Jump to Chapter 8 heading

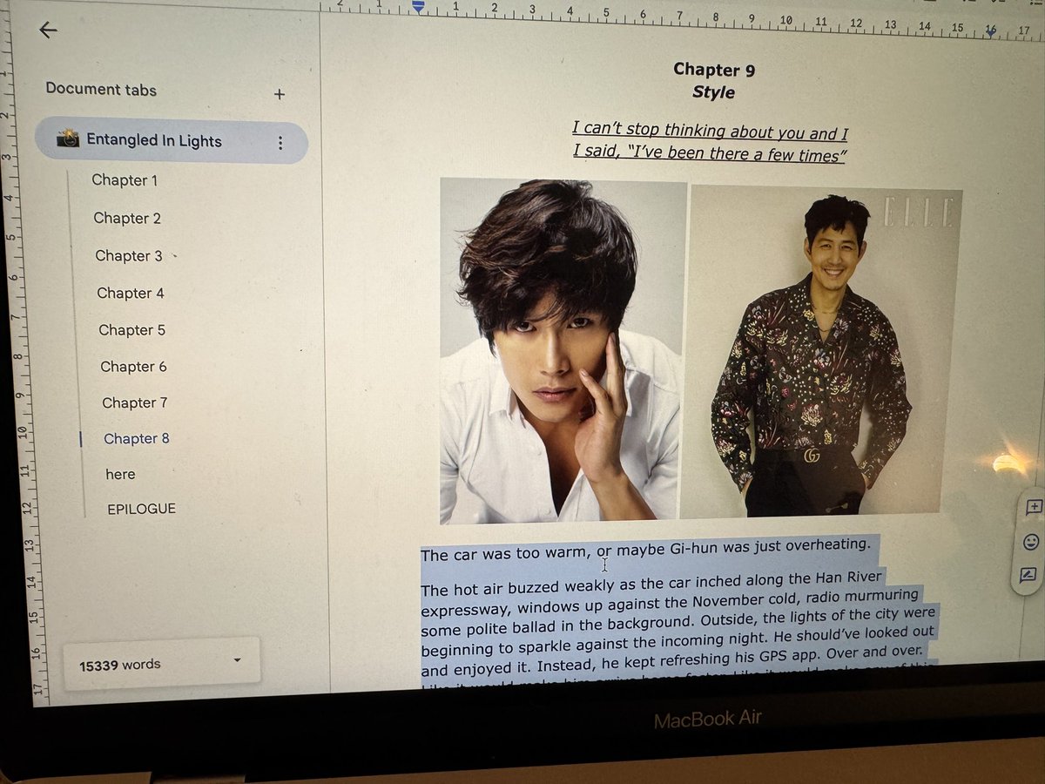tap(137, 438)
